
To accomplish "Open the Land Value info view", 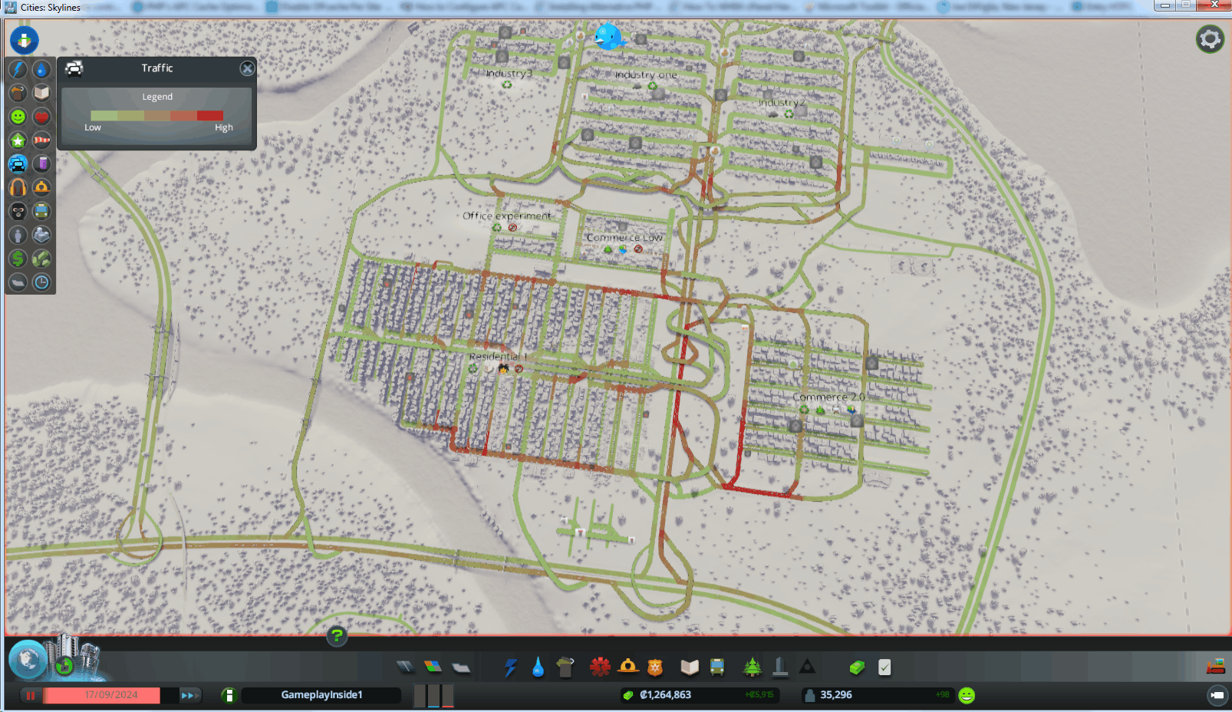I will tap(18, 259).
